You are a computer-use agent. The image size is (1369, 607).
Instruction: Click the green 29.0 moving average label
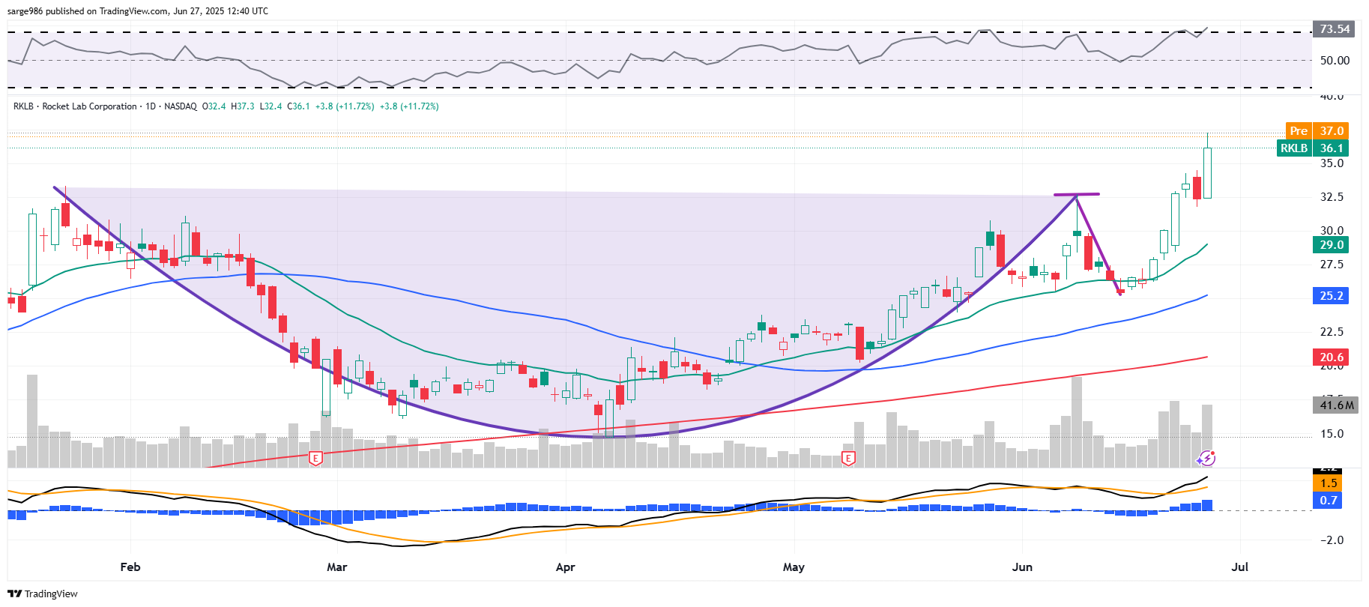coord(1331,245)
